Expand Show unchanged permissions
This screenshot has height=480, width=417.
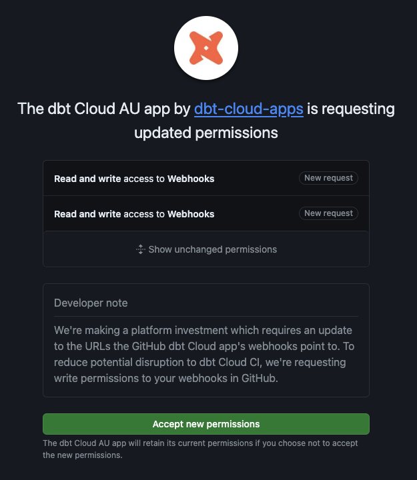[x=212, y=249]
